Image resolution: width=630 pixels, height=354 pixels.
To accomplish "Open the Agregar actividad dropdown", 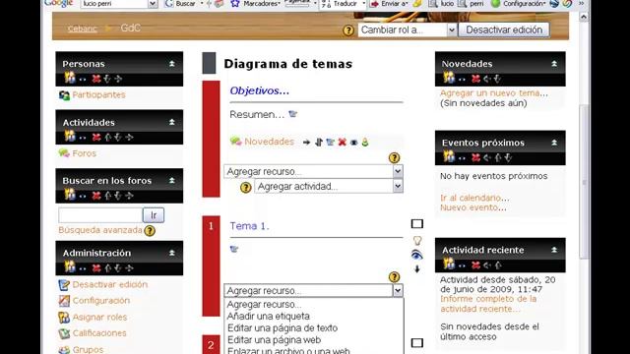I will (329, 186).
